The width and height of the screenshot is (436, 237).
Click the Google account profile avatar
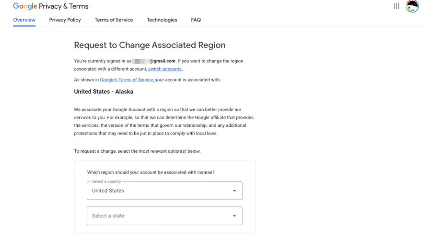coord(412,6)
